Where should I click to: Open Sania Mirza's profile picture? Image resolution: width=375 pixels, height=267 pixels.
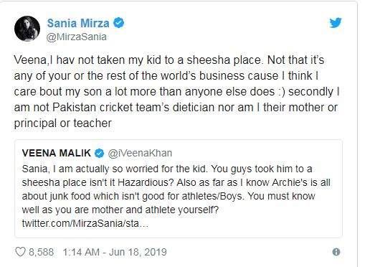point(27,29)
